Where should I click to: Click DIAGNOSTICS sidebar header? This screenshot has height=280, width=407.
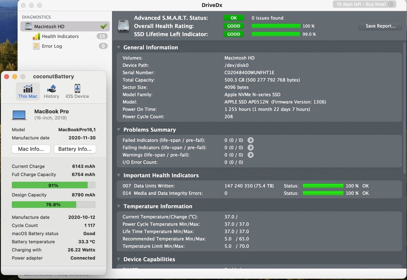pyautogui.click(x=36, y=17)
